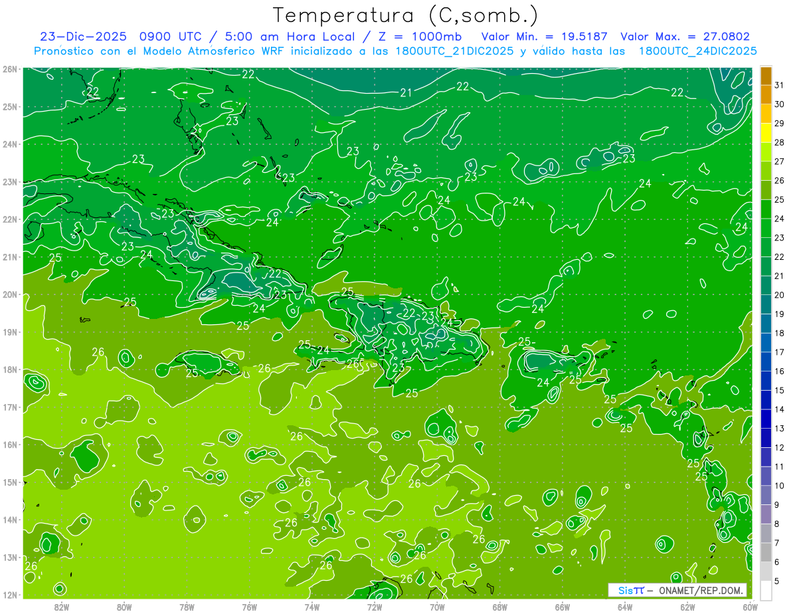Viewport: 797px width, 616px height.
Task: Click the "17" label on the color scale
Action: (780, 352)
